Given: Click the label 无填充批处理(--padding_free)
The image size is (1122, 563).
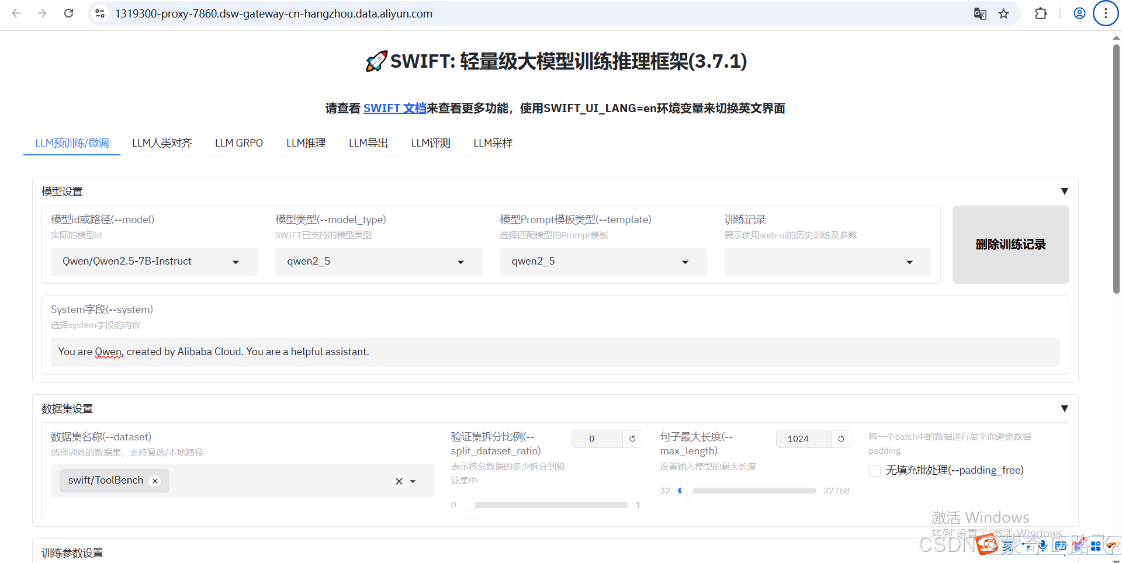Looking at the screenshot, I should pyautogui.click(x=955, y=471).
